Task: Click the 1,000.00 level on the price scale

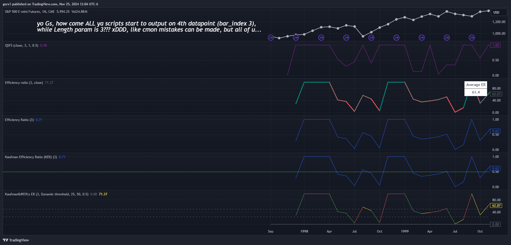Action: (499, 34)
